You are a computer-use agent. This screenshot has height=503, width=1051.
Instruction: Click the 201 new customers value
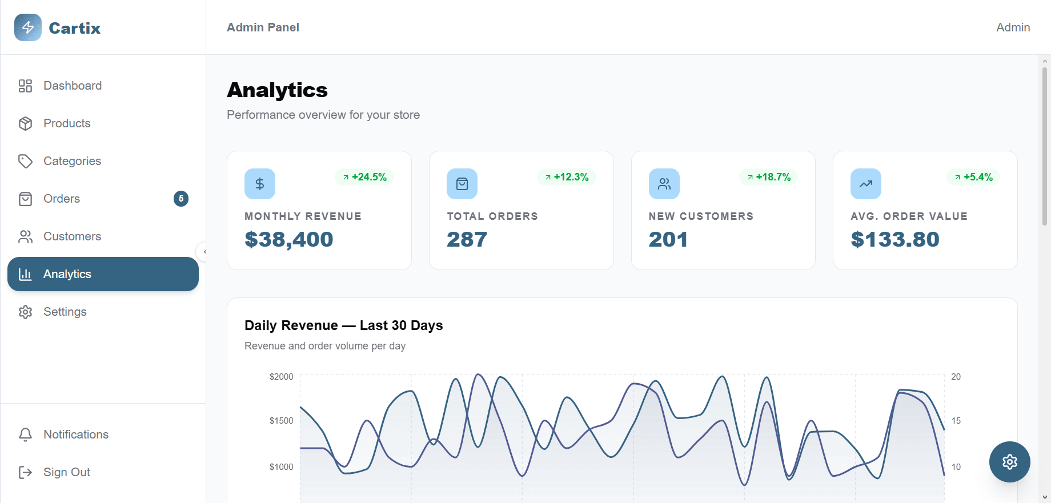pyautogui.click(x=668, y=239)
